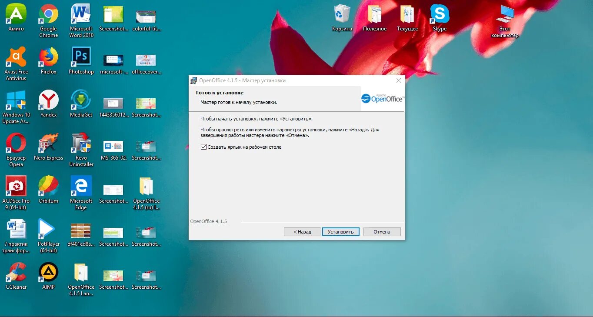Select the Microsoft Edge icon
This screenshot has height=317, width=593.
pos(81,193)
